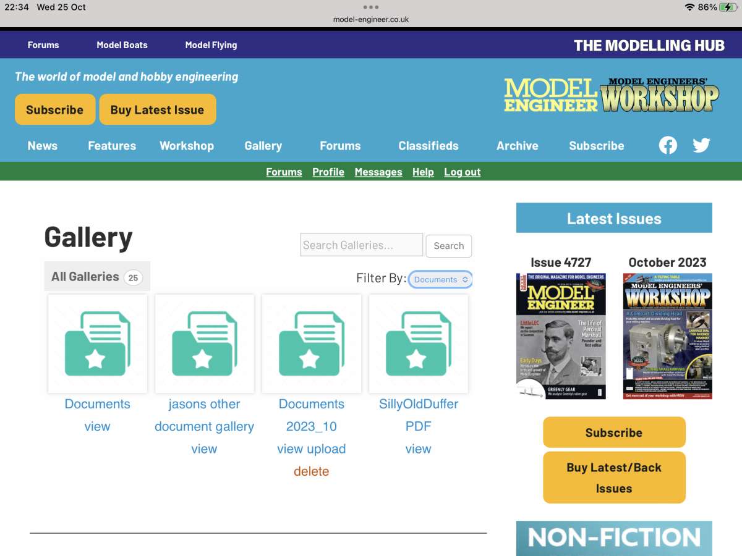The height and width of the screenshot is (556, 742).
Task: Open the Documents gallery folder icon
Action: tap(98, 343)
